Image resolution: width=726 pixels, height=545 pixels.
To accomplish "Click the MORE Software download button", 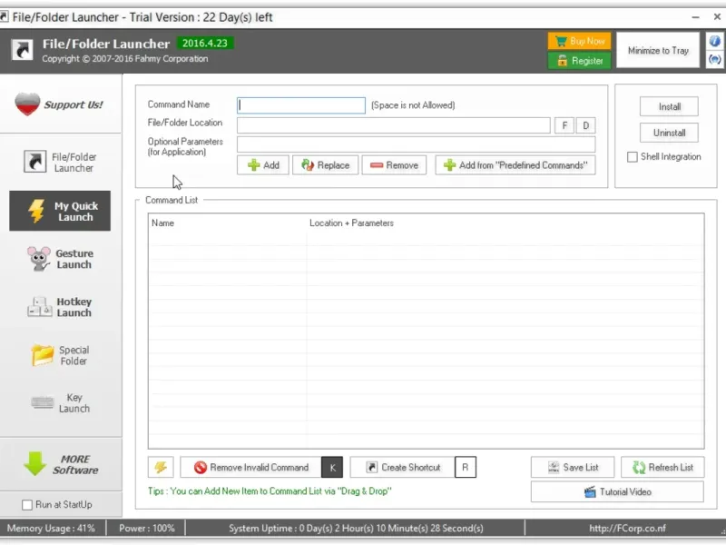I will coord(60,464).
